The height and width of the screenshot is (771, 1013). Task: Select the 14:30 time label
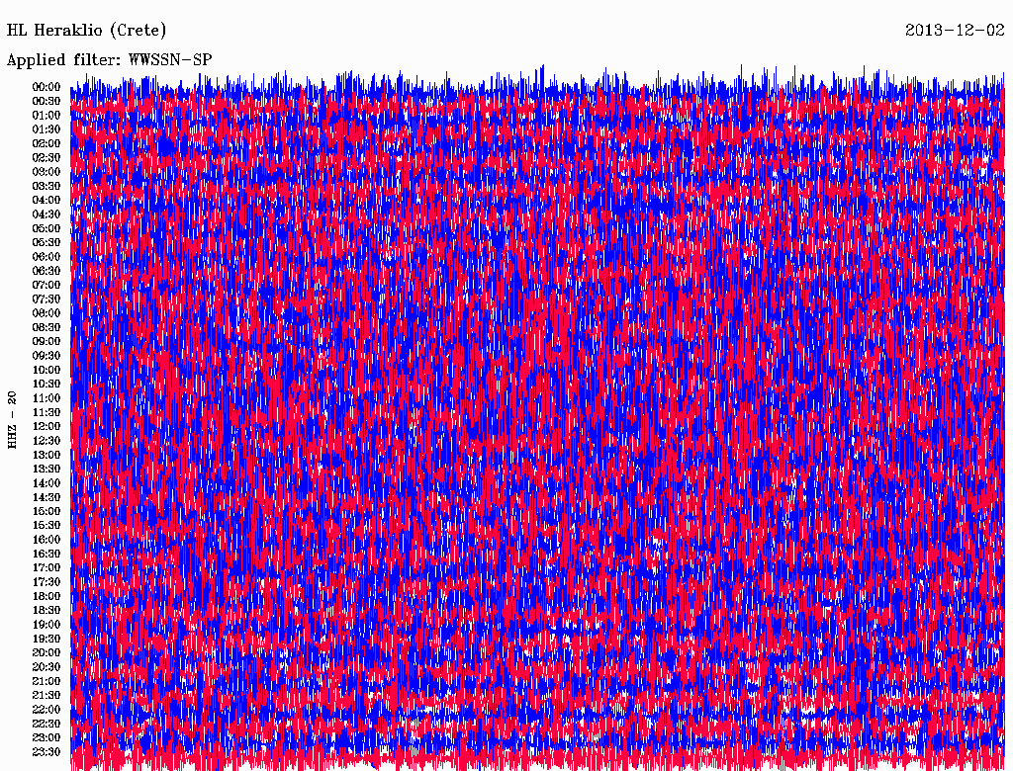[x=46, y=497]
